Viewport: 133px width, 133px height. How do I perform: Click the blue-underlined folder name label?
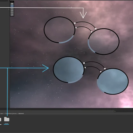pos(7,123)
